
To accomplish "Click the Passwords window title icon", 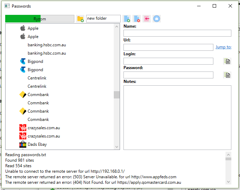I will (x=7, y=6).
